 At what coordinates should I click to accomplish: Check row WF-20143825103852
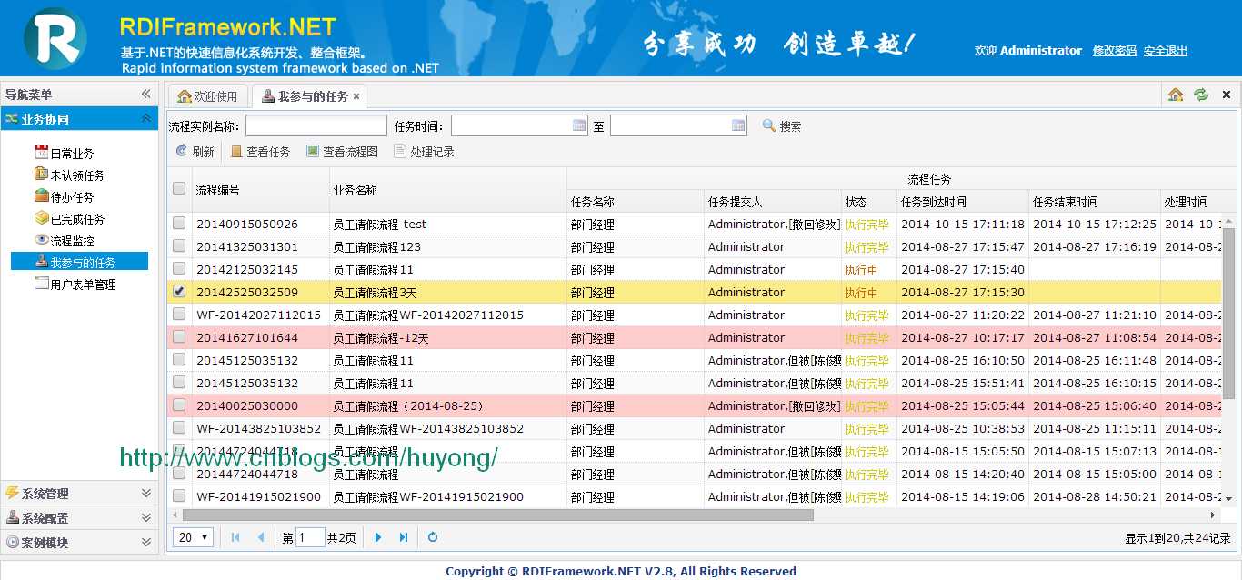179,427
